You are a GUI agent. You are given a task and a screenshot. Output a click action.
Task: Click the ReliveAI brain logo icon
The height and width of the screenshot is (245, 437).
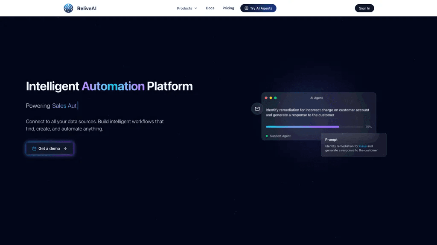[x=68, y=8]
